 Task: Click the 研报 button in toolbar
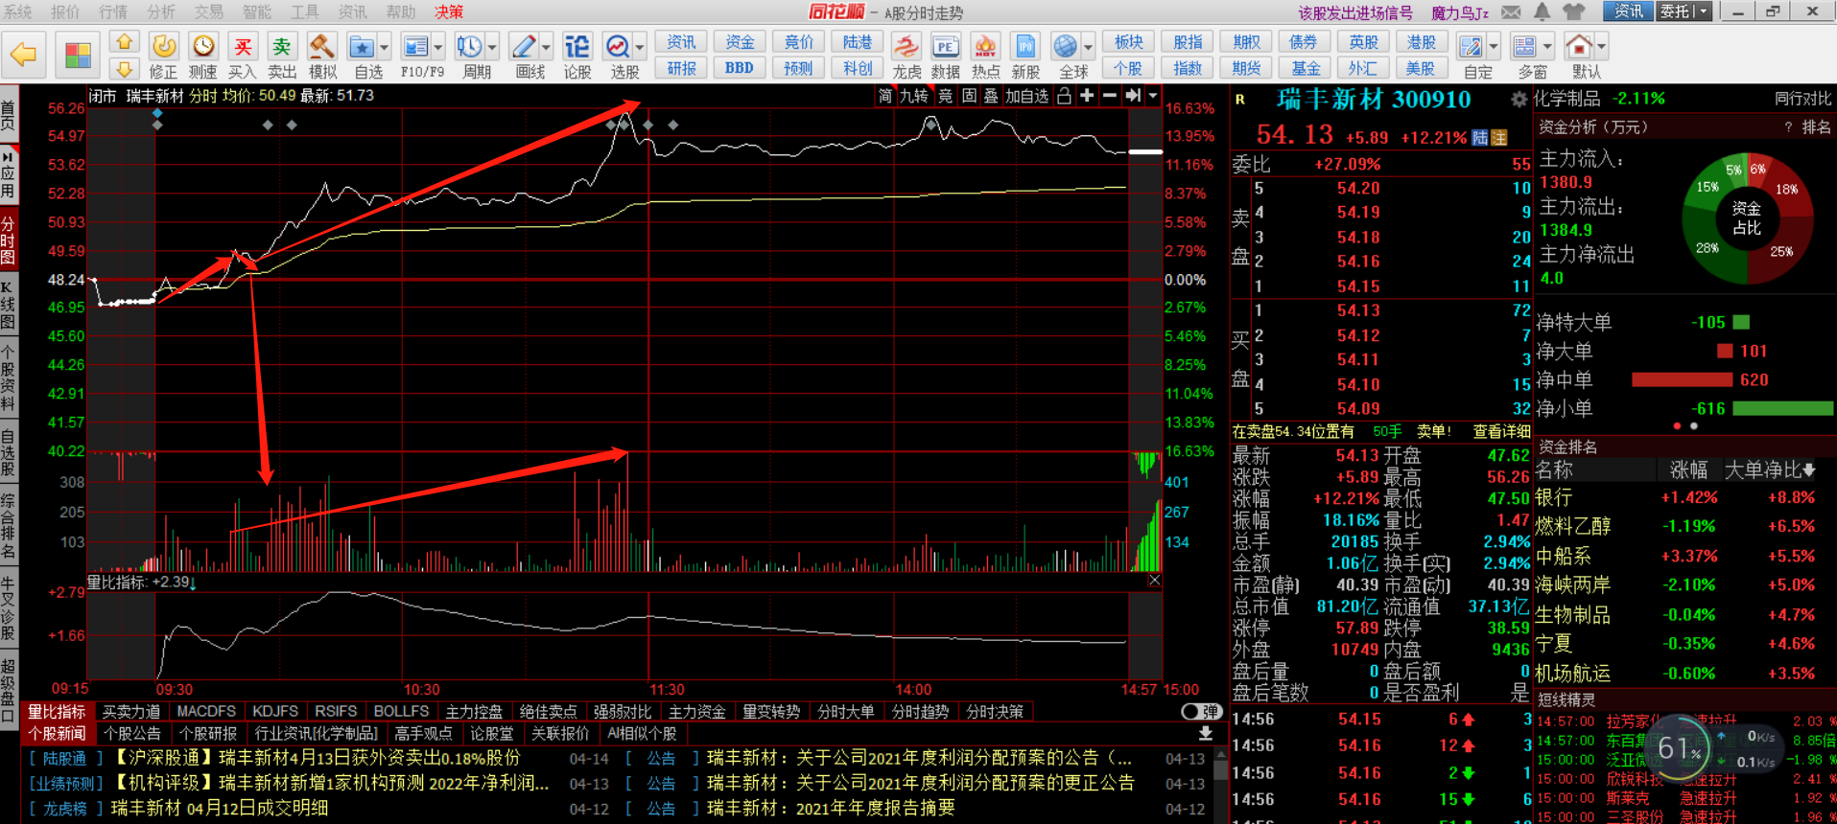coord(681,68)
